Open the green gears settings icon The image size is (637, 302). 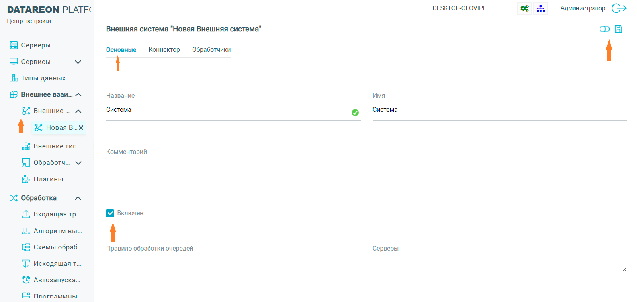click(x=524, y=8)
